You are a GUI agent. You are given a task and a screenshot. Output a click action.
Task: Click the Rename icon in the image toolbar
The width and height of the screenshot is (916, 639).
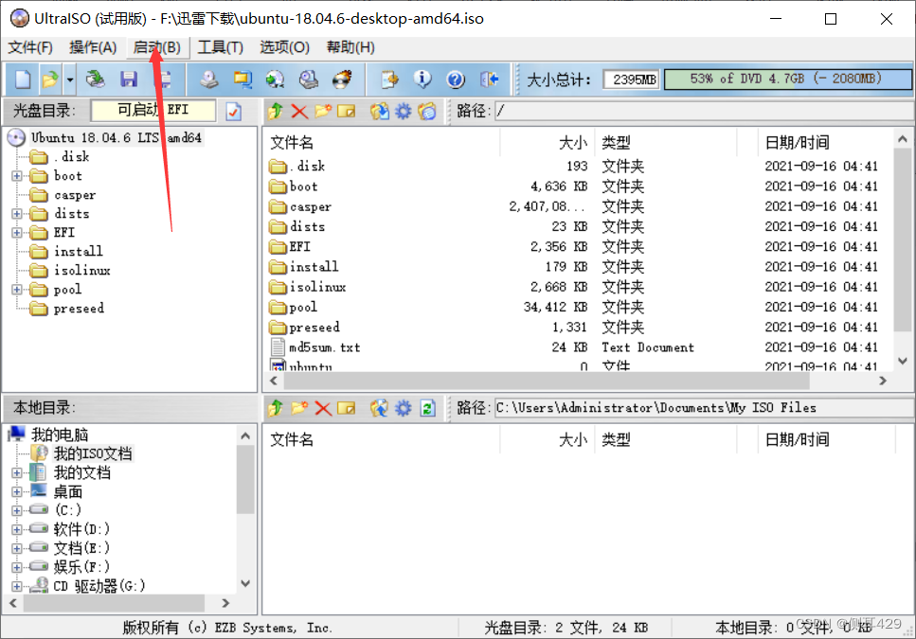click(x=347, y=111)
